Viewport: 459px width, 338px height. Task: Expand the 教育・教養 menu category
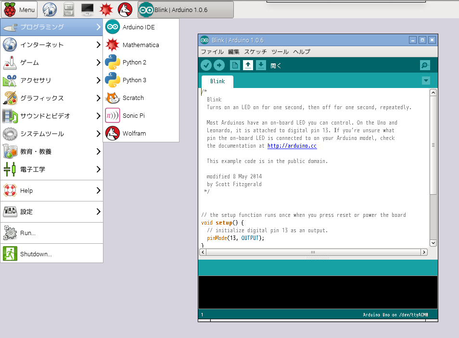pos(51,151)
